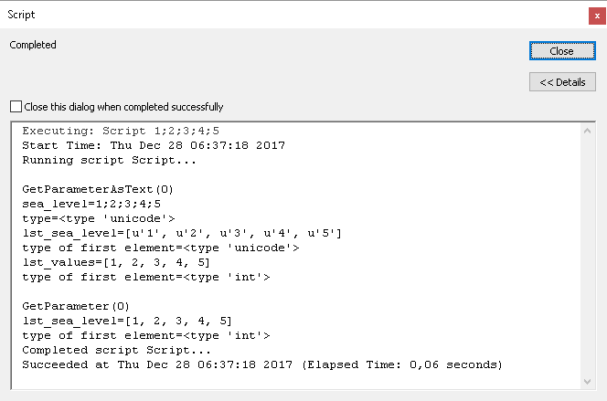Click the lst_sea_level line with u'1' values
The image size is (607, 401).
click(182, 233)
